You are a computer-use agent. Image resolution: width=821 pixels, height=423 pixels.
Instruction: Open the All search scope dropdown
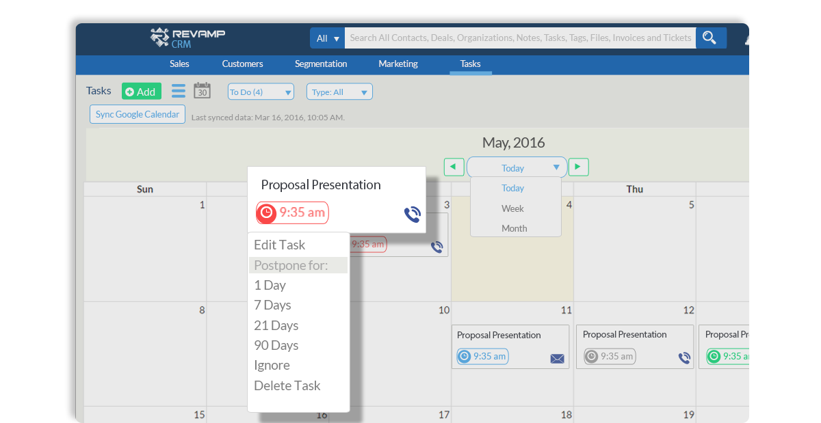click(328, 38)
